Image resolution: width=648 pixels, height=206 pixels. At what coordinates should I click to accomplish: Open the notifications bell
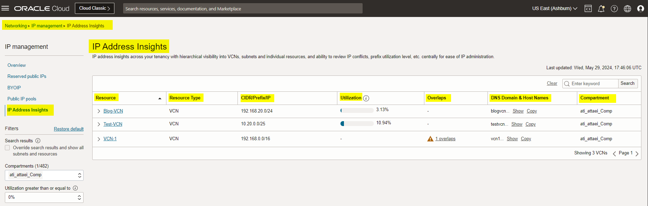pos(601,9)
